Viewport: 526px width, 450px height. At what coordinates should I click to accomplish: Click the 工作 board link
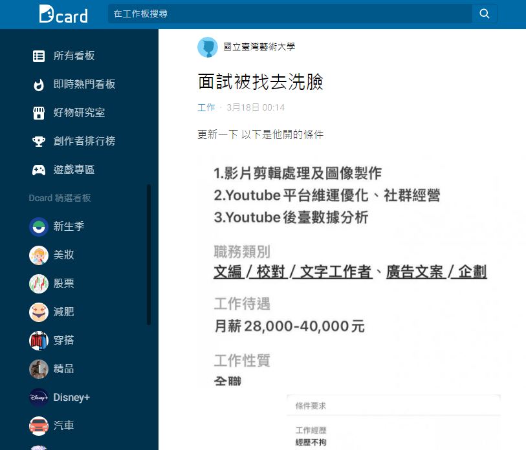206,107
